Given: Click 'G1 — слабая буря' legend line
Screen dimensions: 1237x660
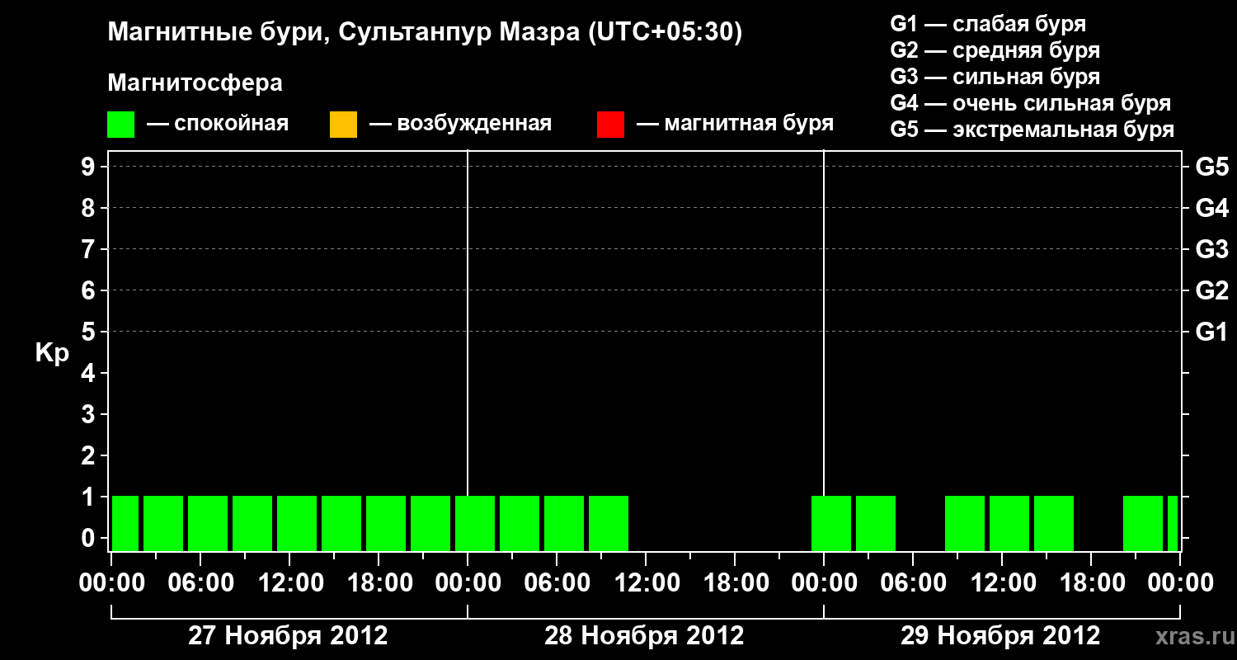Looking at the screenshot, I should [x=988, y=24].
